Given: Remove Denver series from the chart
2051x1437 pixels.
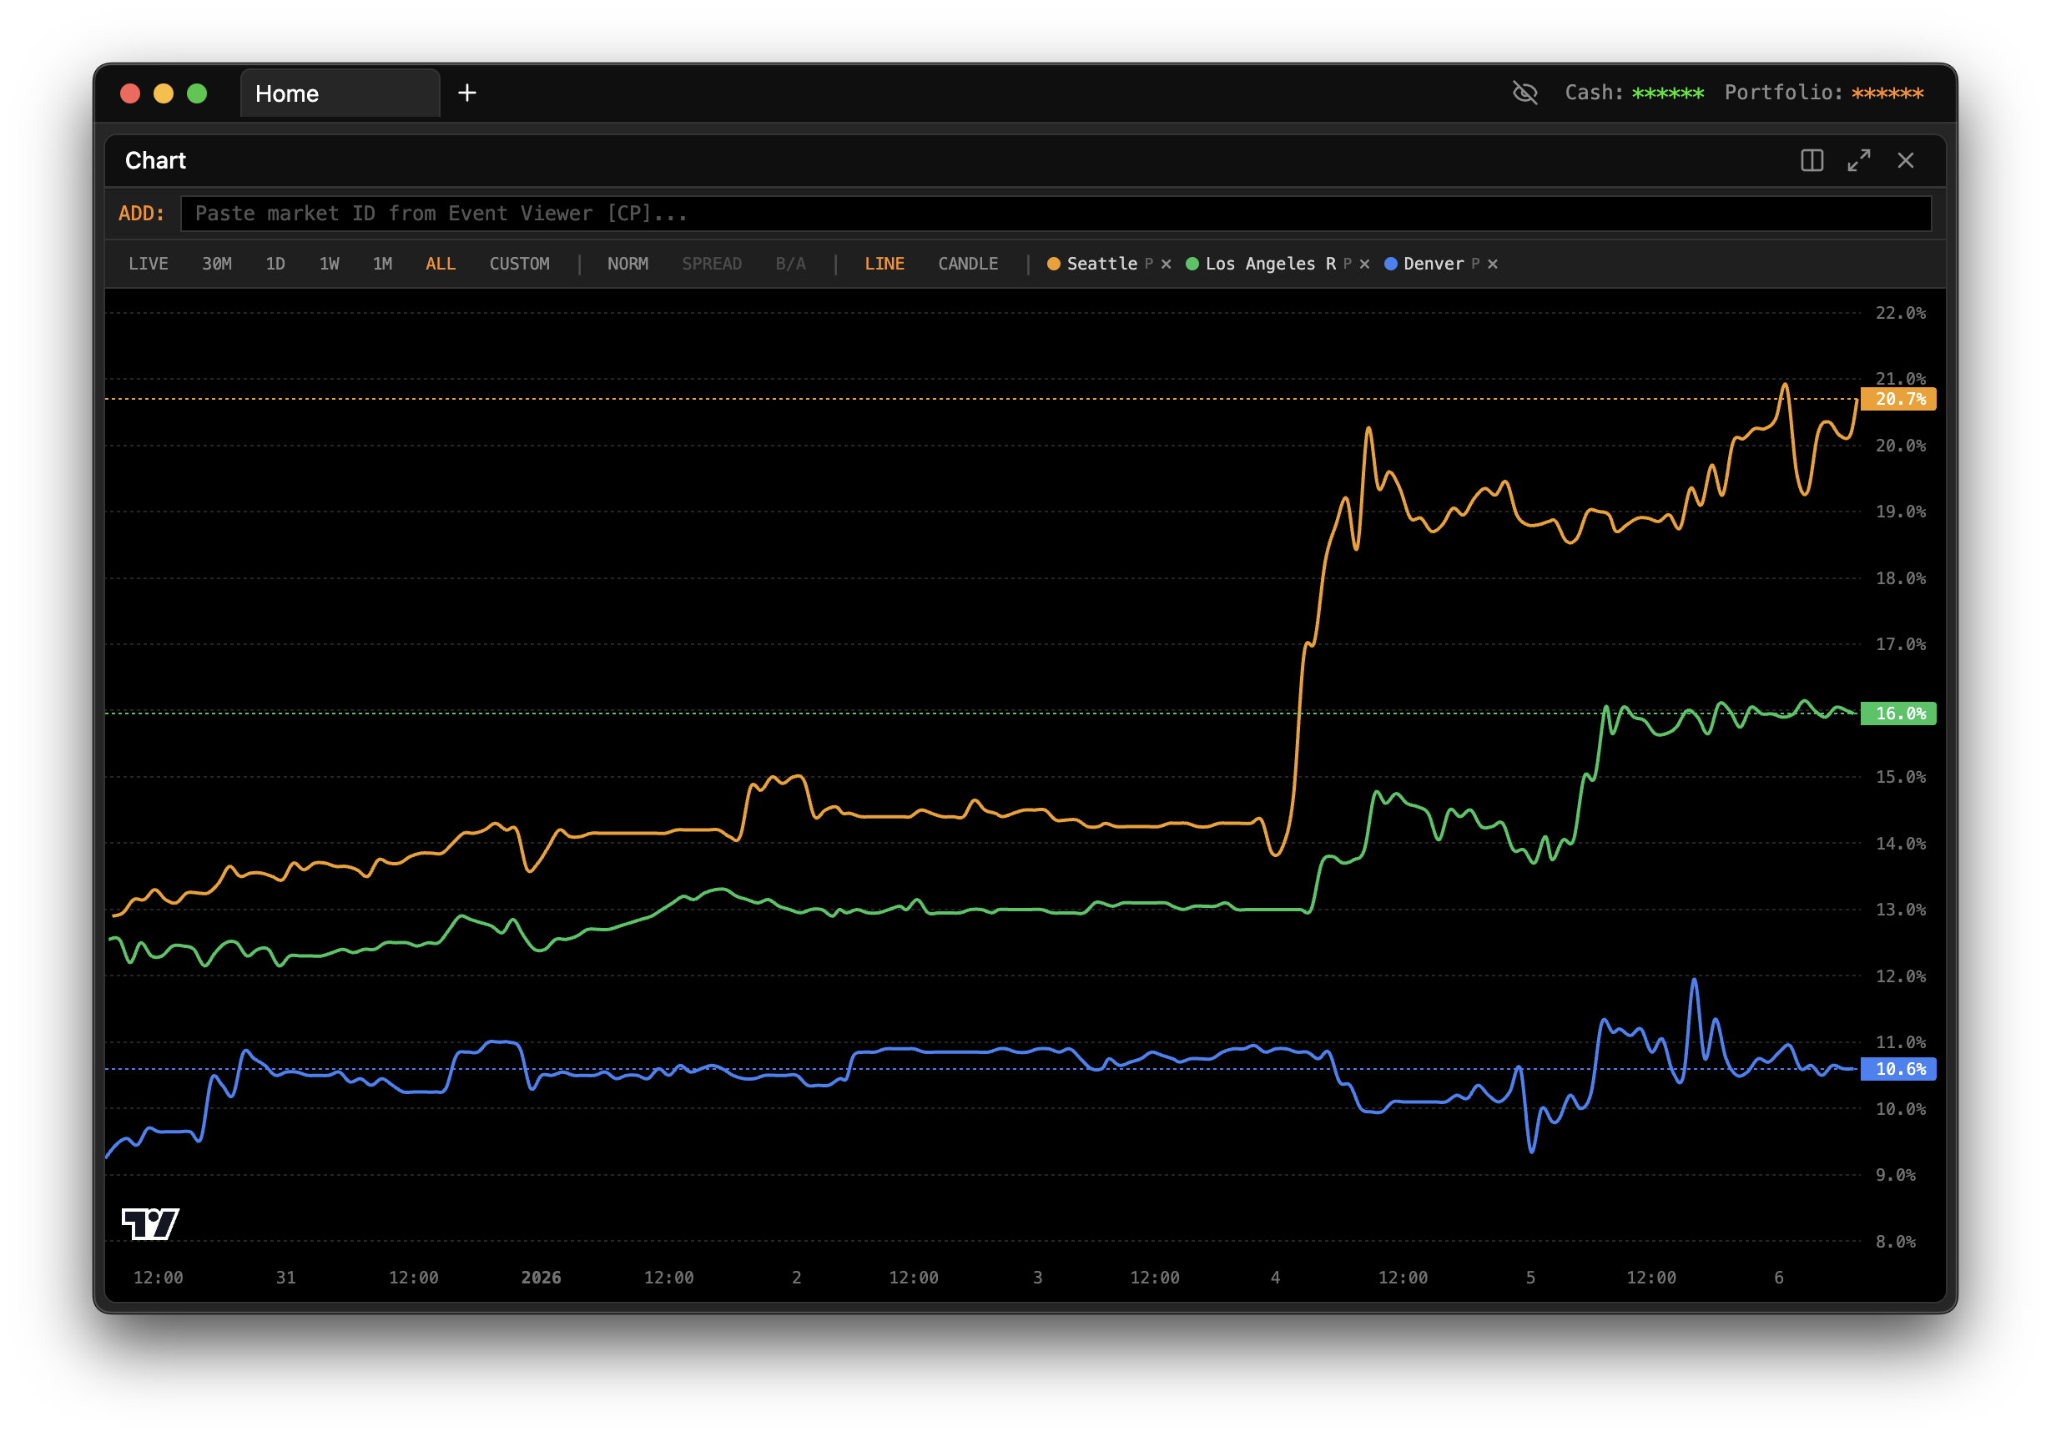Looking at the screenshot, I should pyautogui.click(x=1493, y=265).
